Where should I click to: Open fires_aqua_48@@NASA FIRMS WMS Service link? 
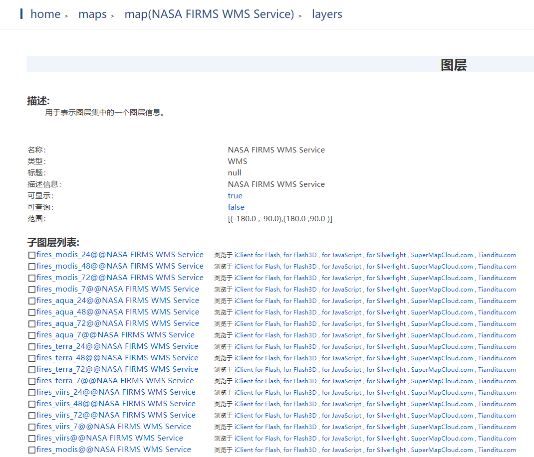[118, 312]
